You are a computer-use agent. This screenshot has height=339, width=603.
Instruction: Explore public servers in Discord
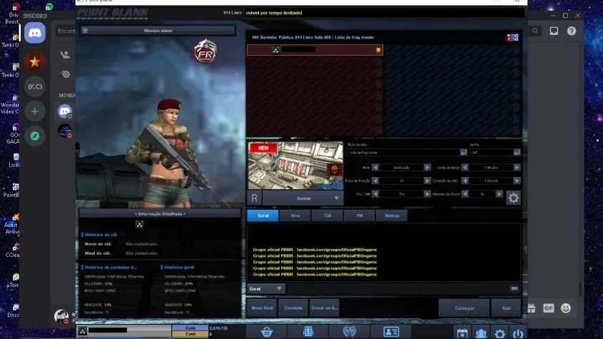tap(35, 136)
